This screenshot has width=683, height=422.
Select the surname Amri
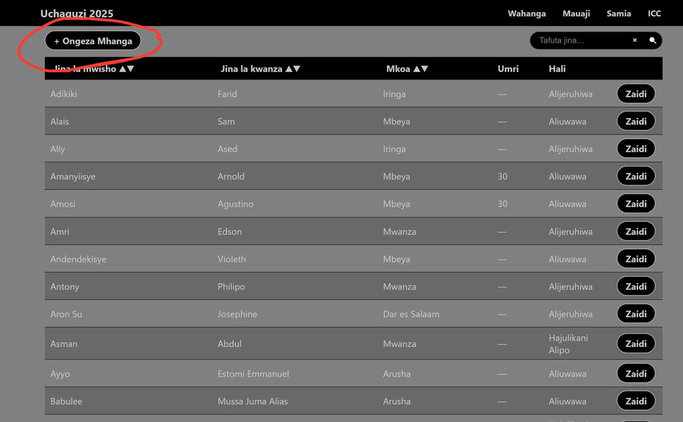[60, 232]
